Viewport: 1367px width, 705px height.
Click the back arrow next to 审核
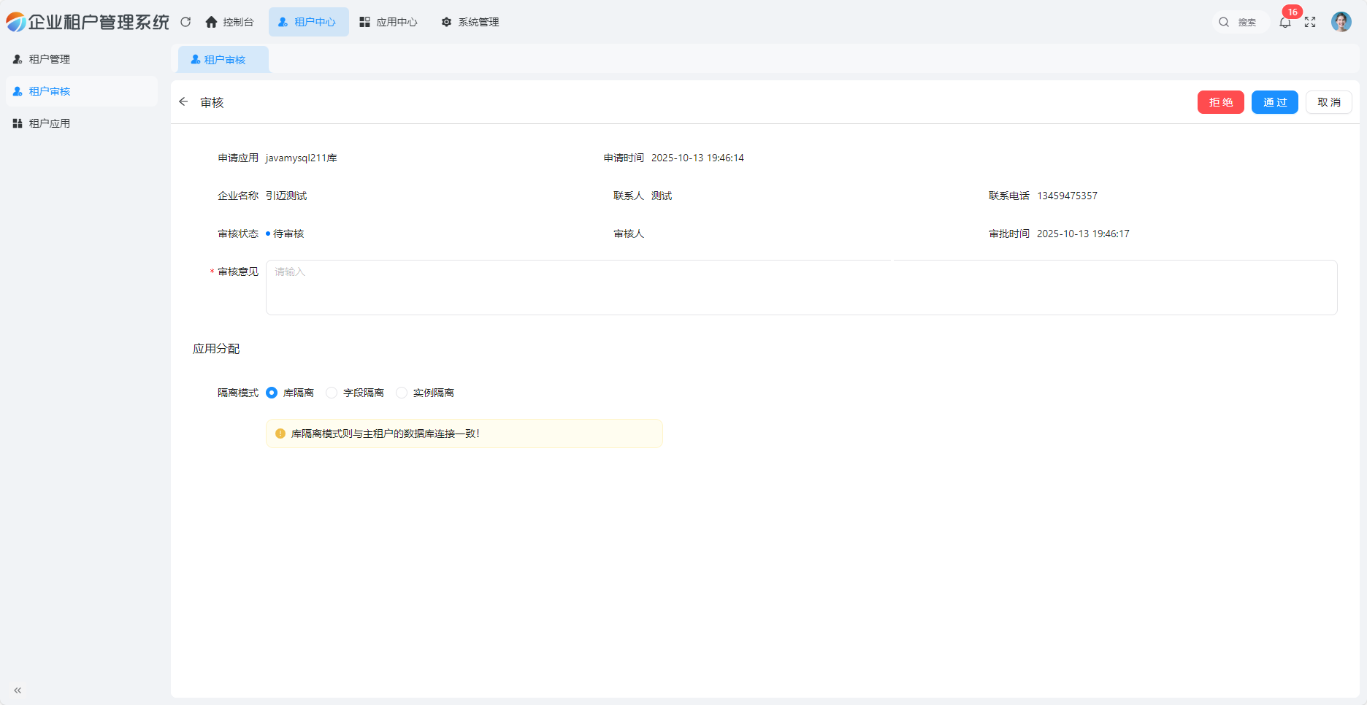point(183,102)
